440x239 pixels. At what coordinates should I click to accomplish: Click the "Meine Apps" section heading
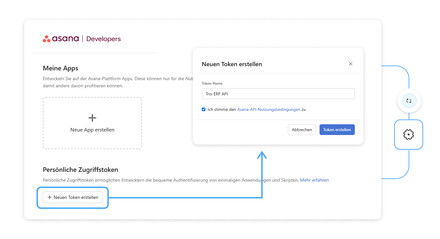point(60,68)
